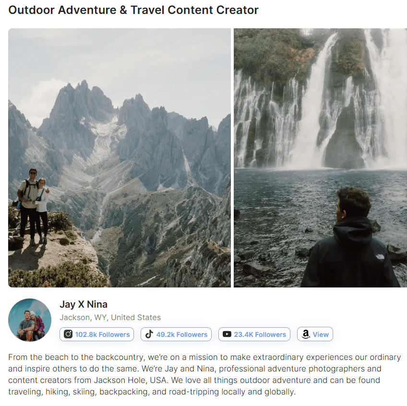
Task: Open the 49.2k Followers TikTok link
Action: point(176,334)
